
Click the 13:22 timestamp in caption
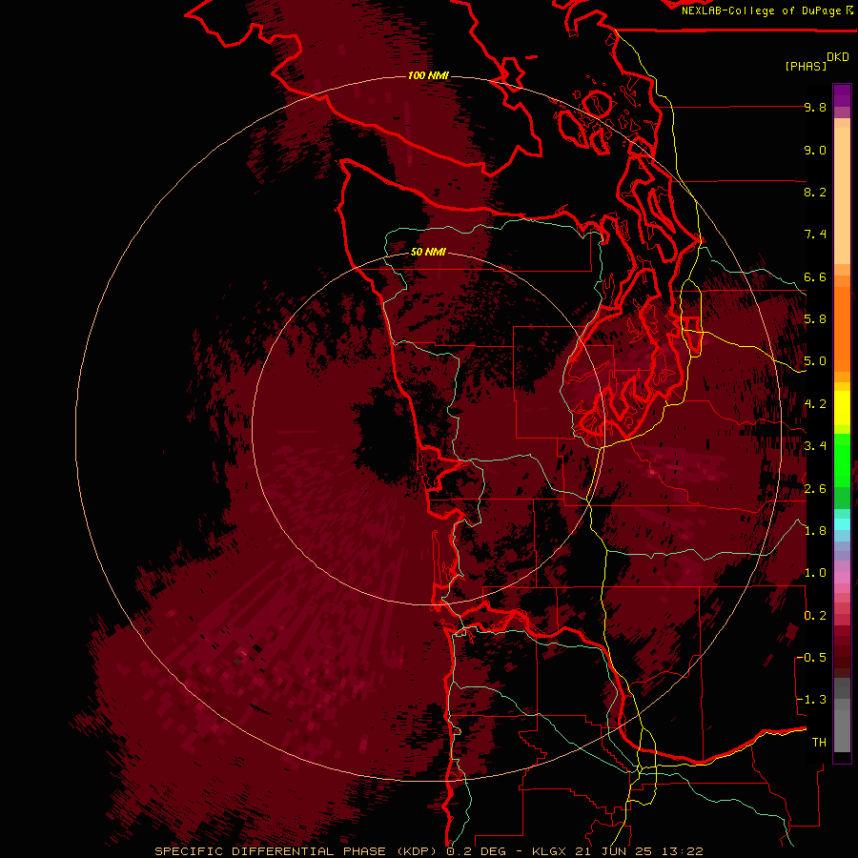(682, 851)
